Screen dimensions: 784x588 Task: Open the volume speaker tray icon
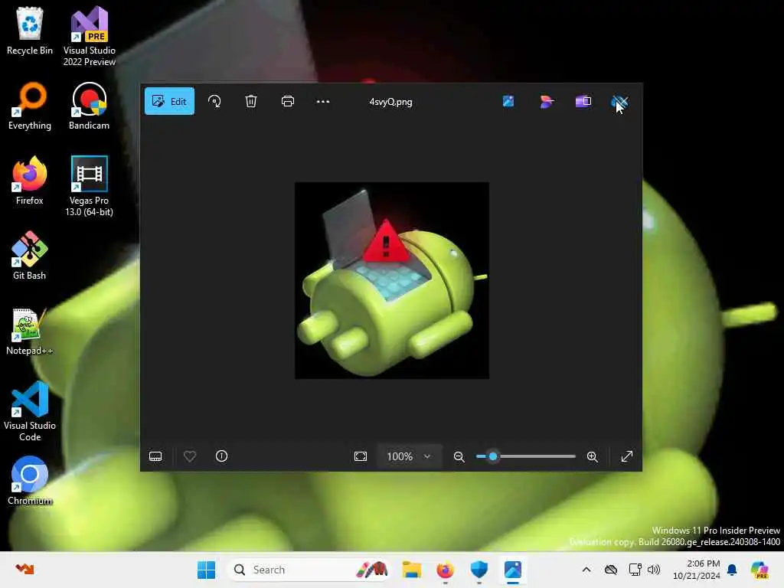(x=654, y=570)
